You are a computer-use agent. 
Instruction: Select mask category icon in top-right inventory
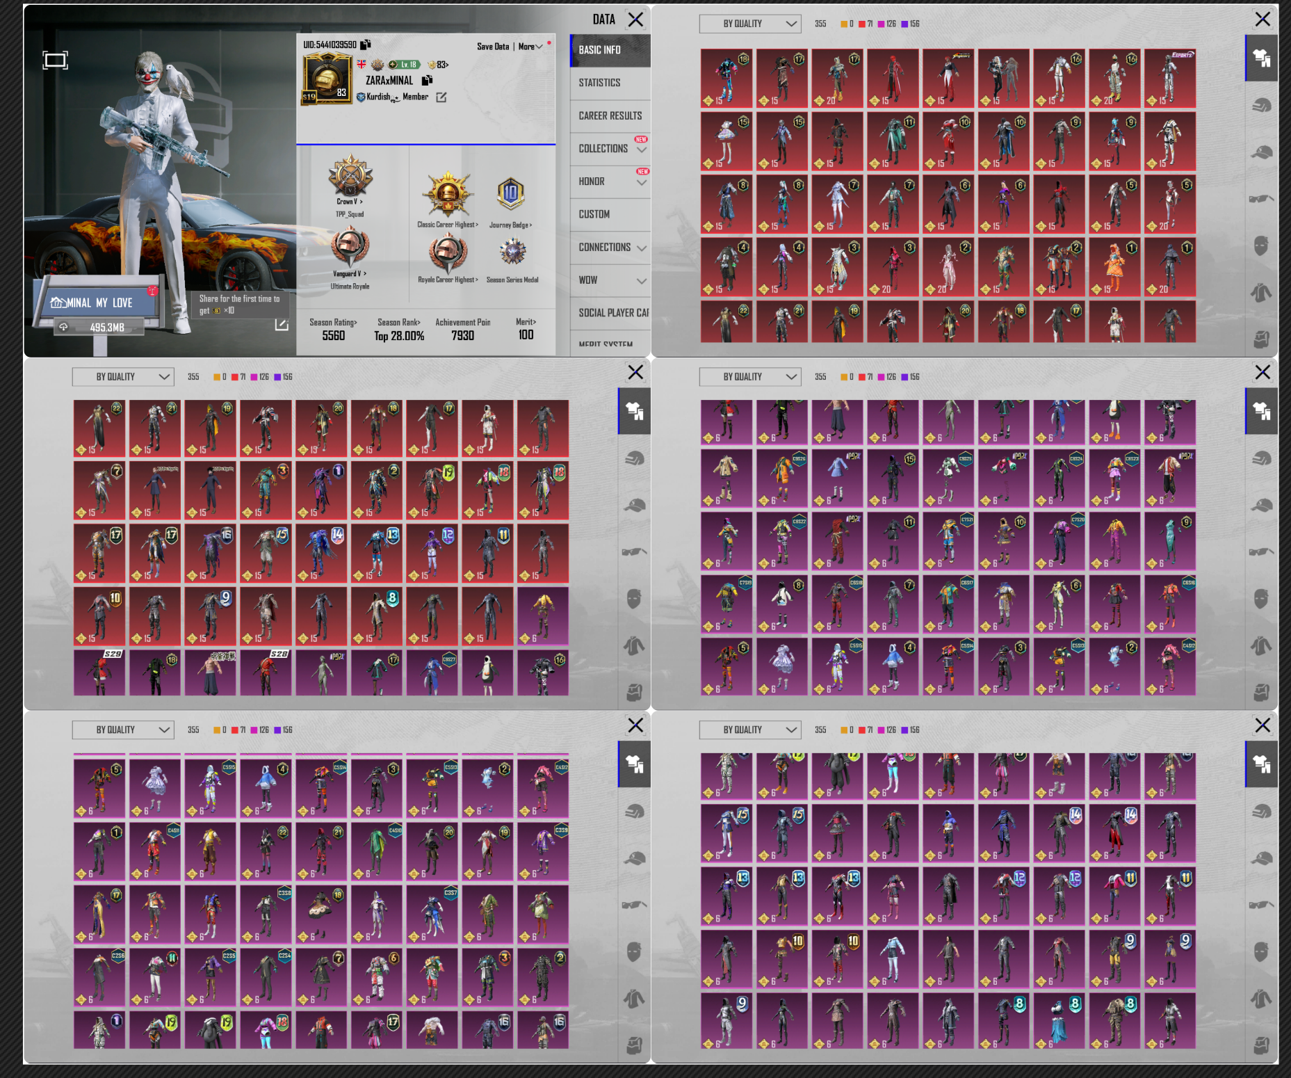click(1261, 246)
